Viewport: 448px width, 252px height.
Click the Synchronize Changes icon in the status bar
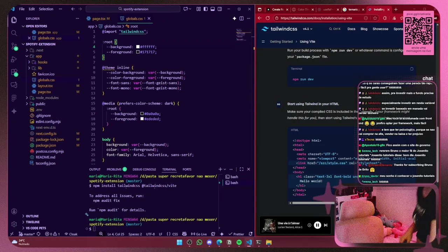click(38, 234)
